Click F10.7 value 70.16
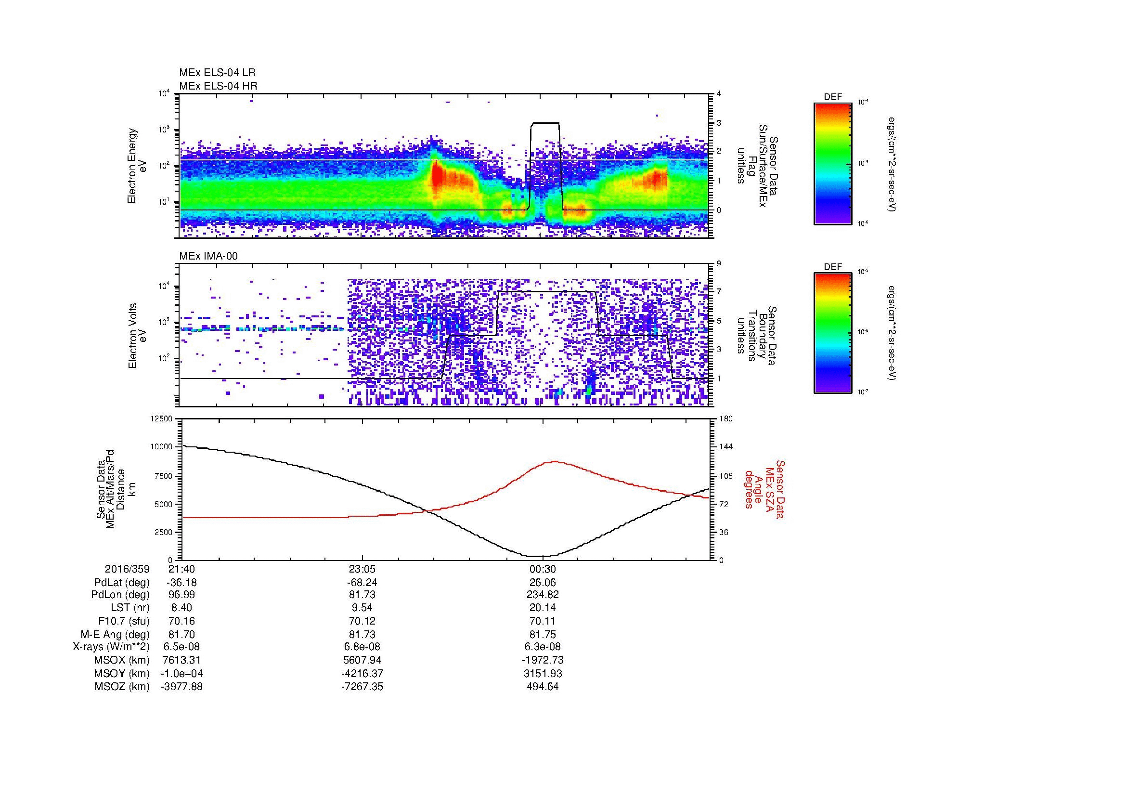This screenshot has height=796, width=1126. [x=181, y=621]
